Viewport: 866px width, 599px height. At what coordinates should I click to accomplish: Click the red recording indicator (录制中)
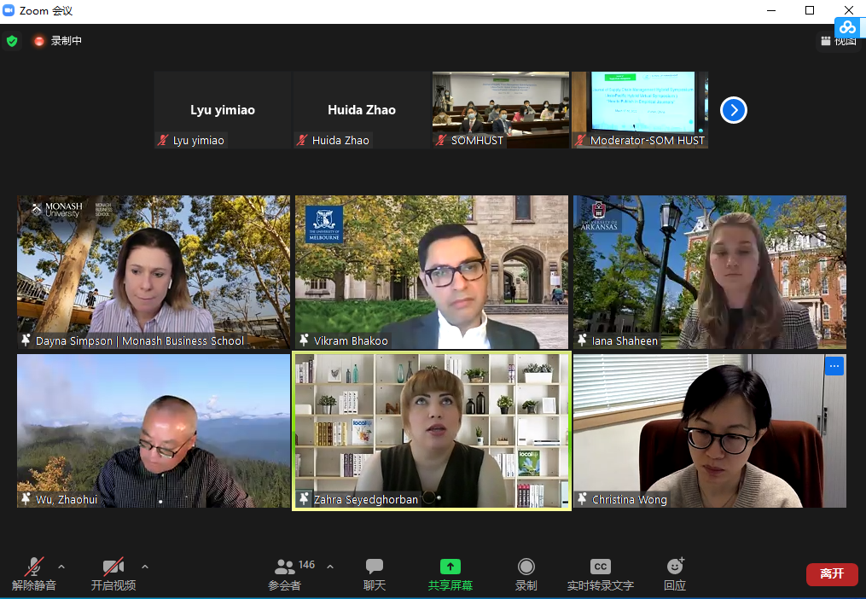pos(39,41)
